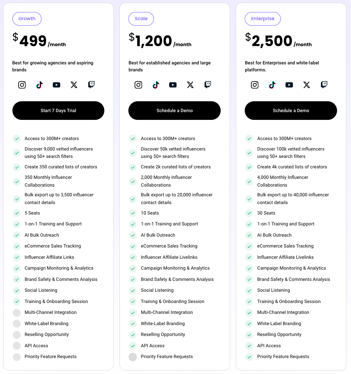Click Schedule a Demo under the Scale plan
The image size is (351, 374).
point(174,111)
